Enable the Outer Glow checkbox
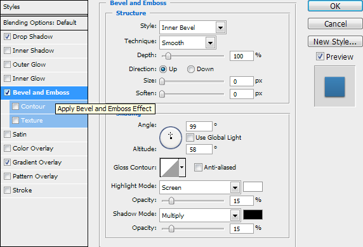Viewport: 363px width, 247px height. tap(7, 64)
